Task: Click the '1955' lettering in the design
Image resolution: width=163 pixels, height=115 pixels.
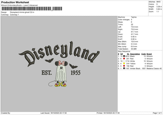Action: point(76,73)
